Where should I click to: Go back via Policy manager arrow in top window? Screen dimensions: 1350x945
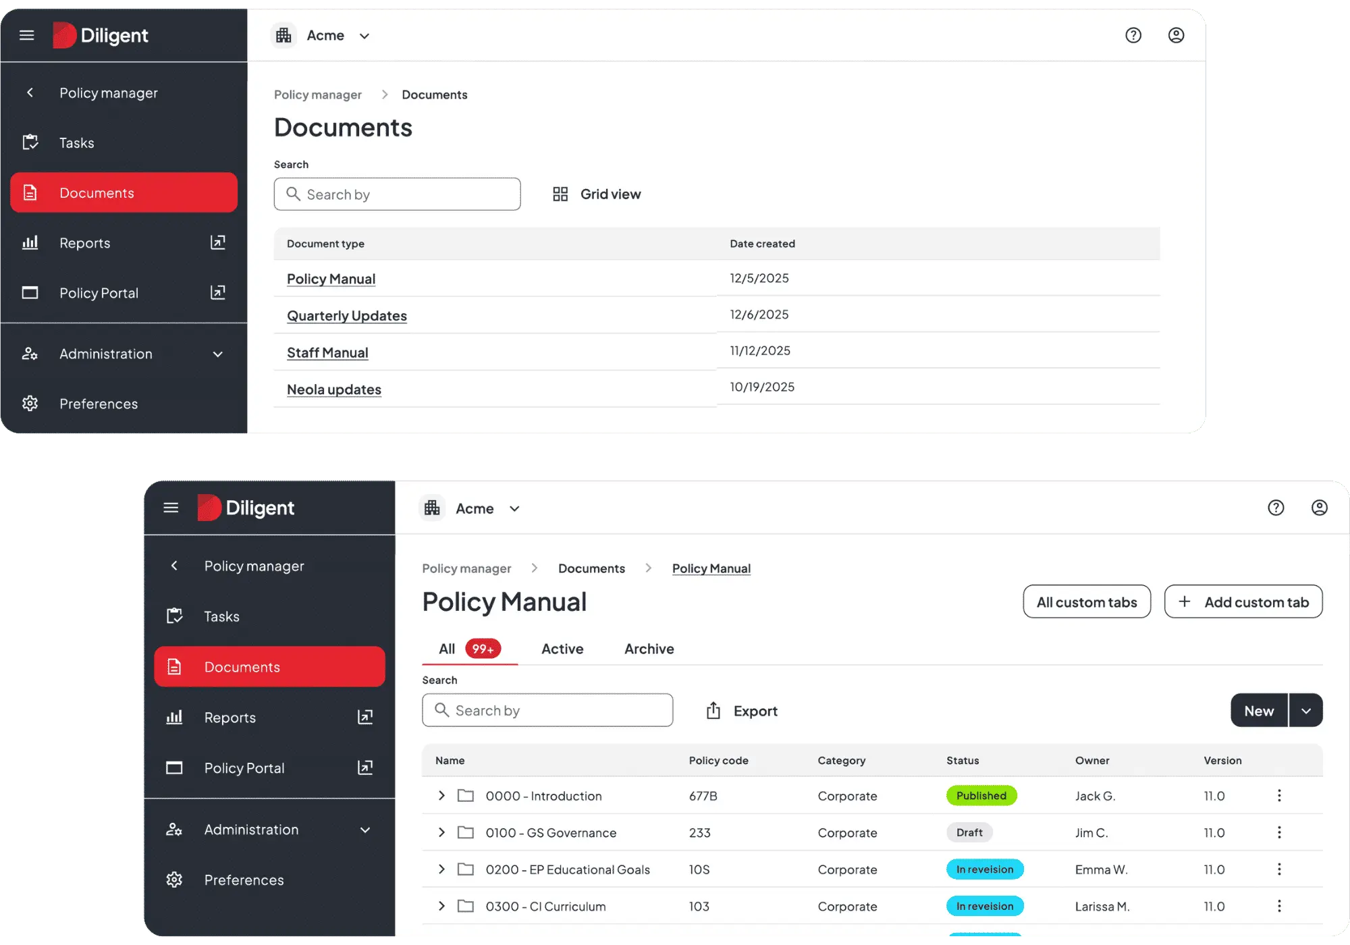pyautogui.click(x=30, y=92)
